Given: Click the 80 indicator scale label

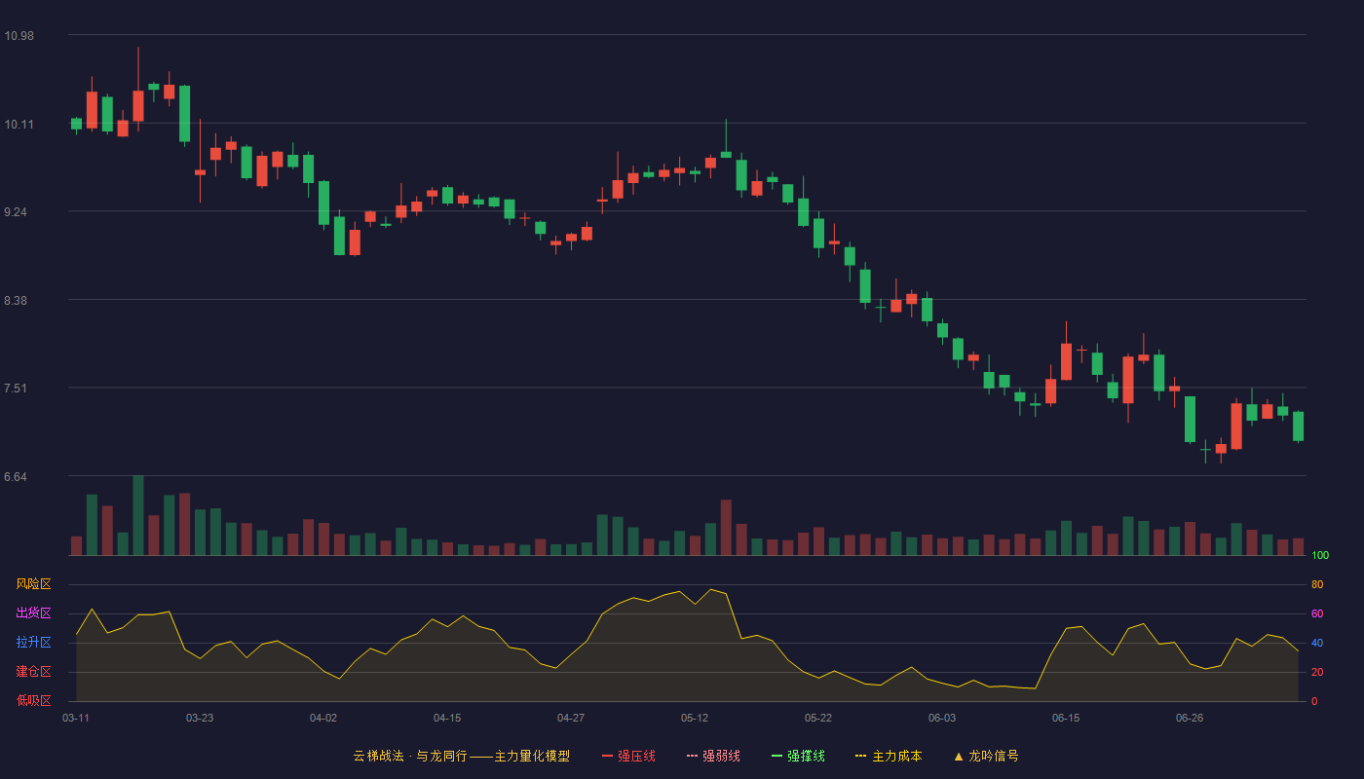Looking at the screenshot, I should click(x=1317, y=584).
